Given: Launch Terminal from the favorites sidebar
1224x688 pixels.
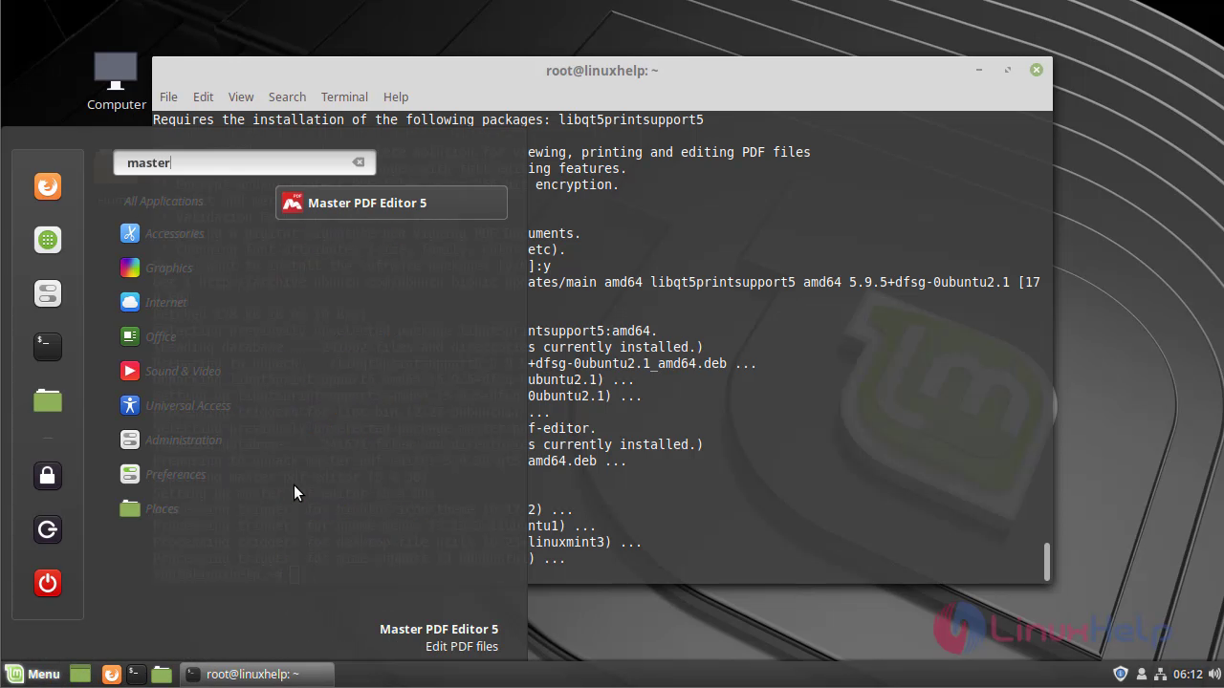Looking at the screenshot, I should coord(48,347).
